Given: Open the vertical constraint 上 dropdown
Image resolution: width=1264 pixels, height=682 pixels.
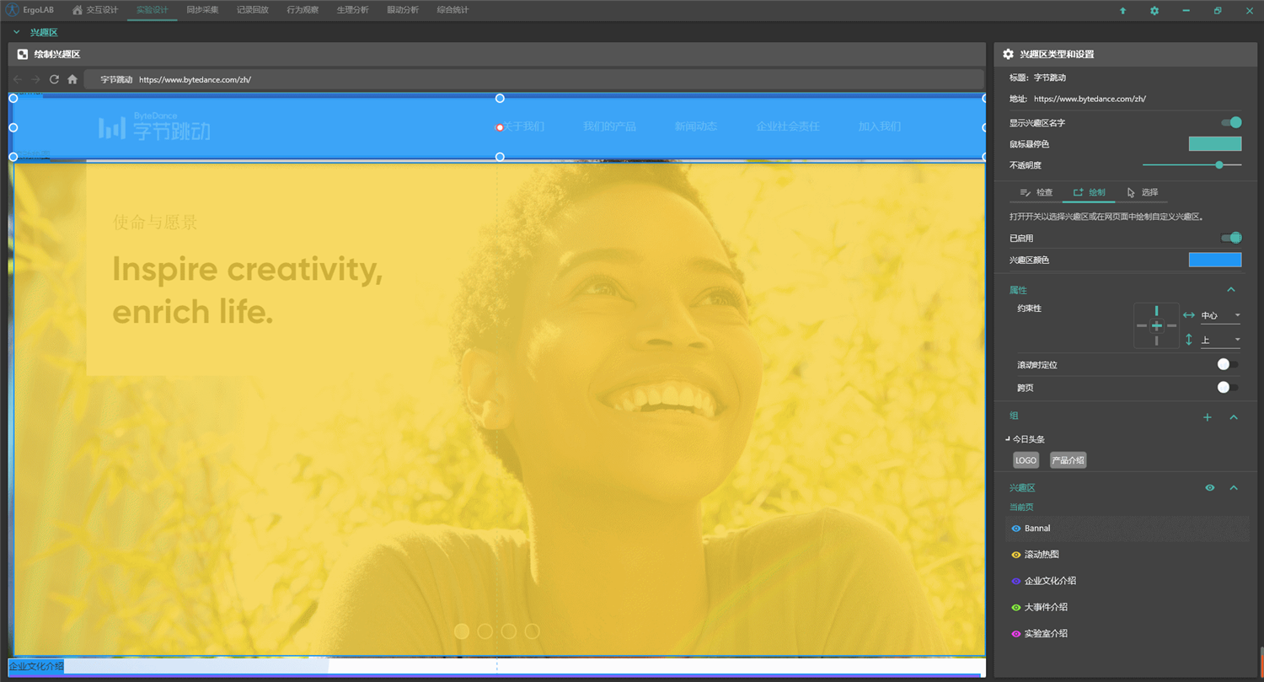Looking at the screenshot, I should (x=1220, y=340).
